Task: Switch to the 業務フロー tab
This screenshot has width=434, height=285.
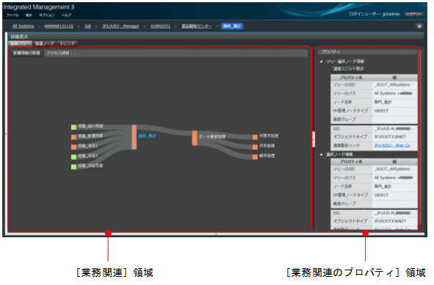Action: click(21, 44)
